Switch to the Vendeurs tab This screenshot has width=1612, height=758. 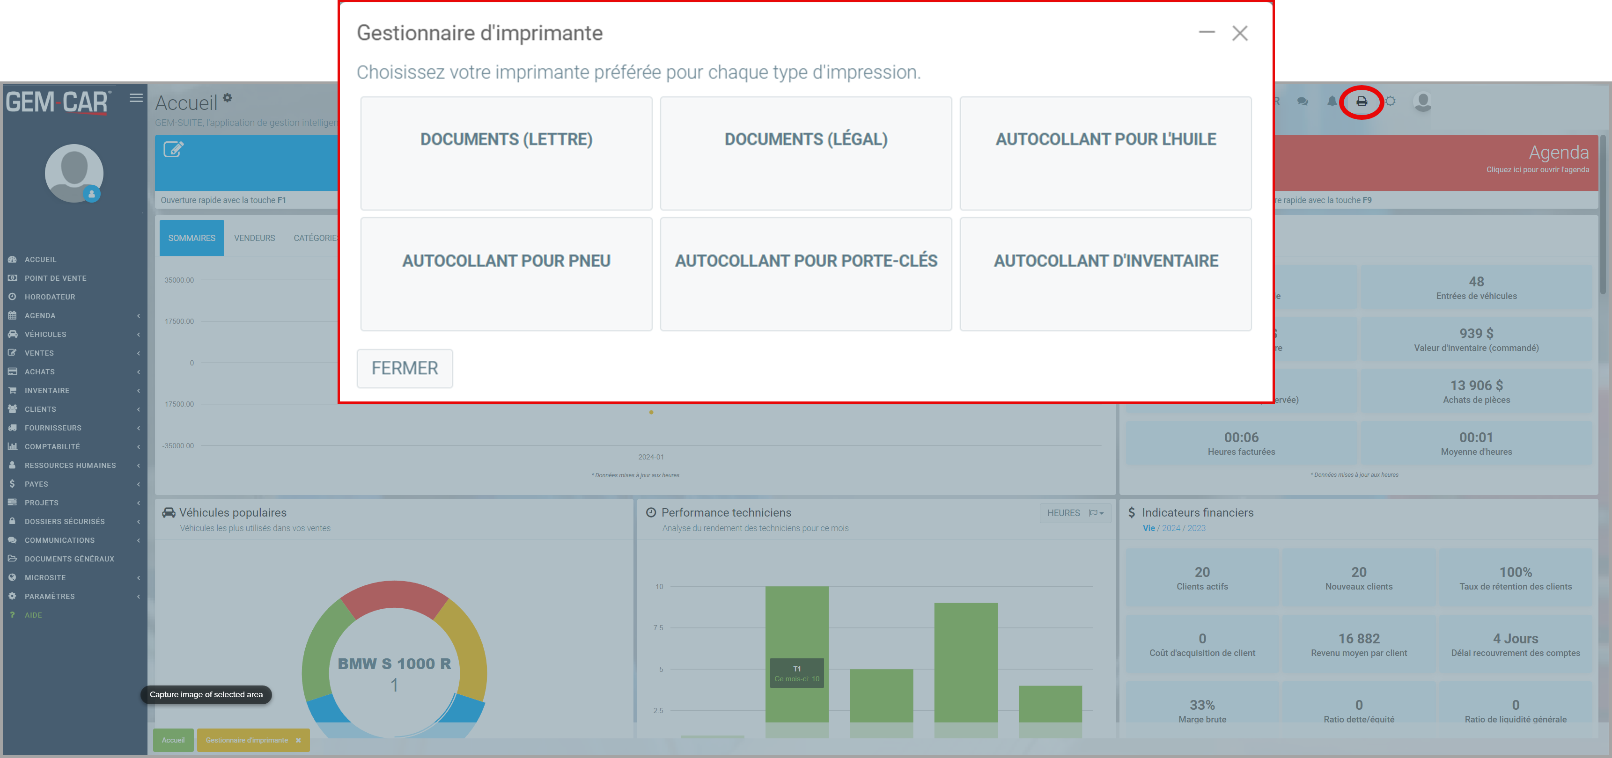coord(254,238)
